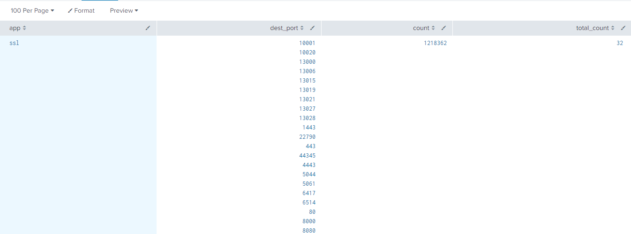
Task: Click the pencil edit icon in count column
Action: [x=444, y=28]
